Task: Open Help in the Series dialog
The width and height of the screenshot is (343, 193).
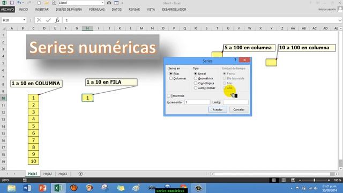Action: coord(235,60)
